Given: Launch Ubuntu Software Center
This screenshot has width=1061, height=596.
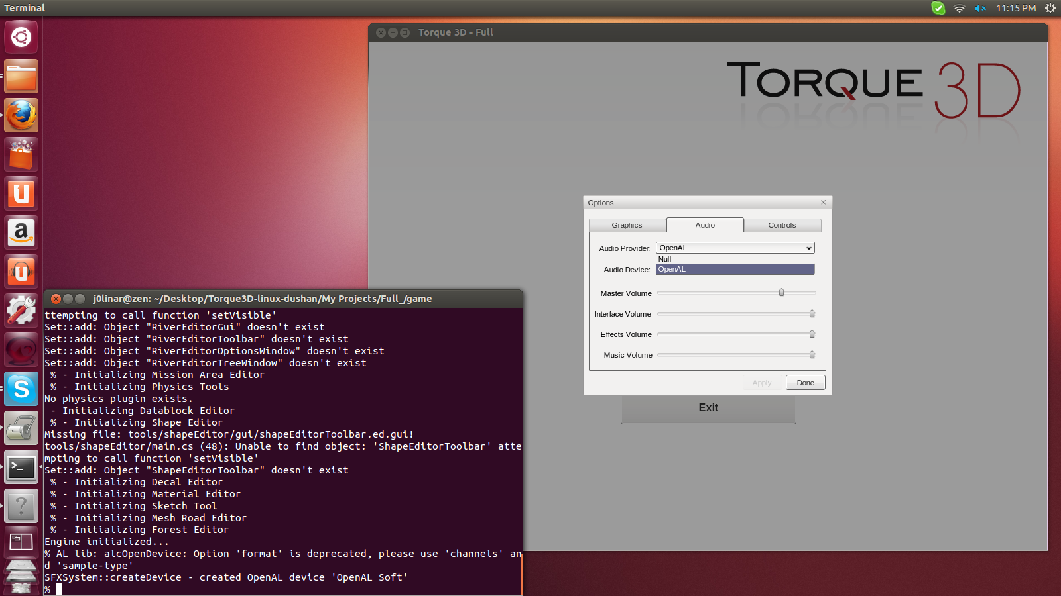Looking at the screenshot, I should point(21,154).
